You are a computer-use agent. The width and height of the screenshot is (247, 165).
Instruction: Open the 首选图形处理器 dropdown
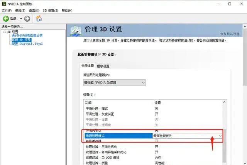[114, 83]
